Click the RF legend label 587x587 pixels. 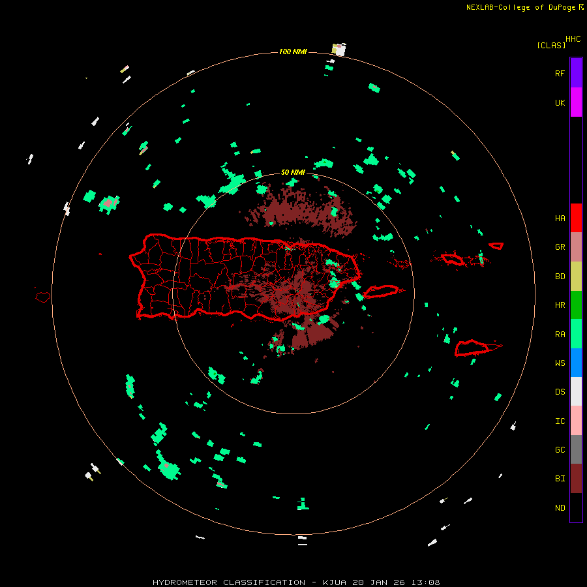pos(560,73)
